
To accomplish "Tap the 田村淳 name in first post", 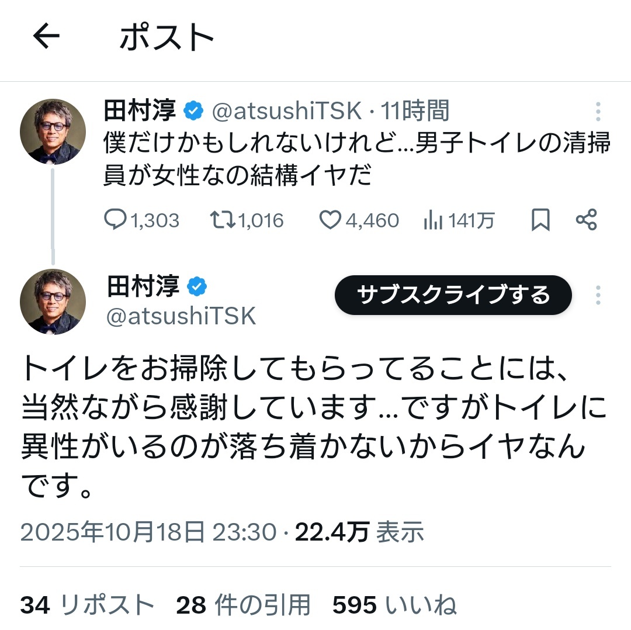I will click(x=140, y=110).
